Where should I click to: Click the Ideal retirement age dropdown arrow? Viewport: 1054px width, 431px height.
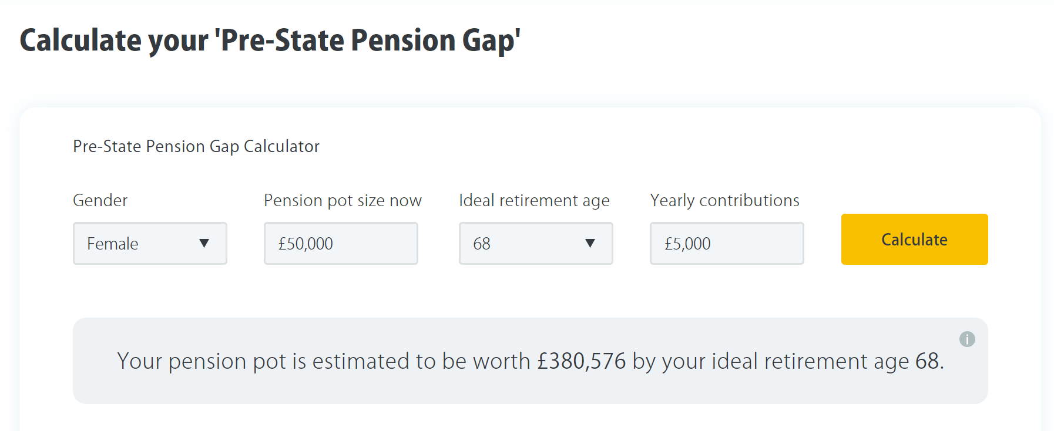591,243
